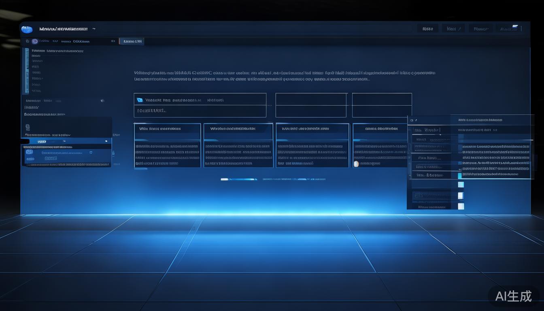Click the blue folder icon in wide panel
Screen dimensions: 544x311
(x=140, y=100)
